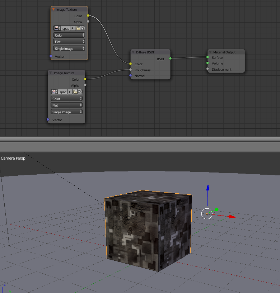
Task: Open Single Image dropdown in lower Image Texture
Action: point(66,112)
